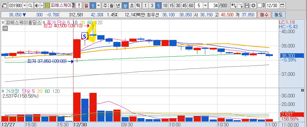The image size is (307, 127).
Task: Click the magnifier stock search icon
Action: [30, 5]
